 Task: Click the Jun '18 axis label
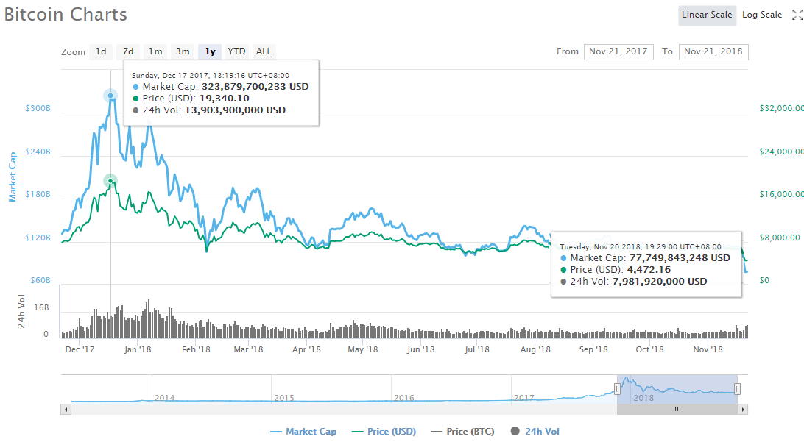pos(420,350)
